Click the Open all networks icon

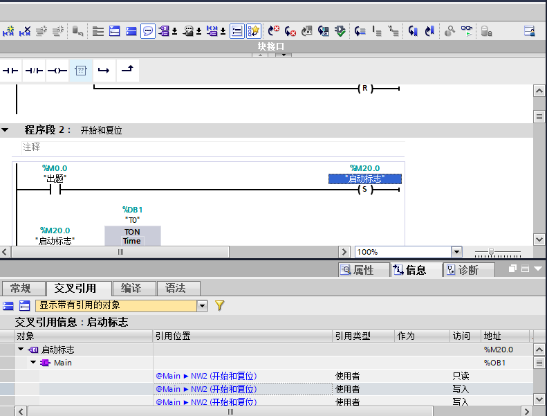click(115, 31)
